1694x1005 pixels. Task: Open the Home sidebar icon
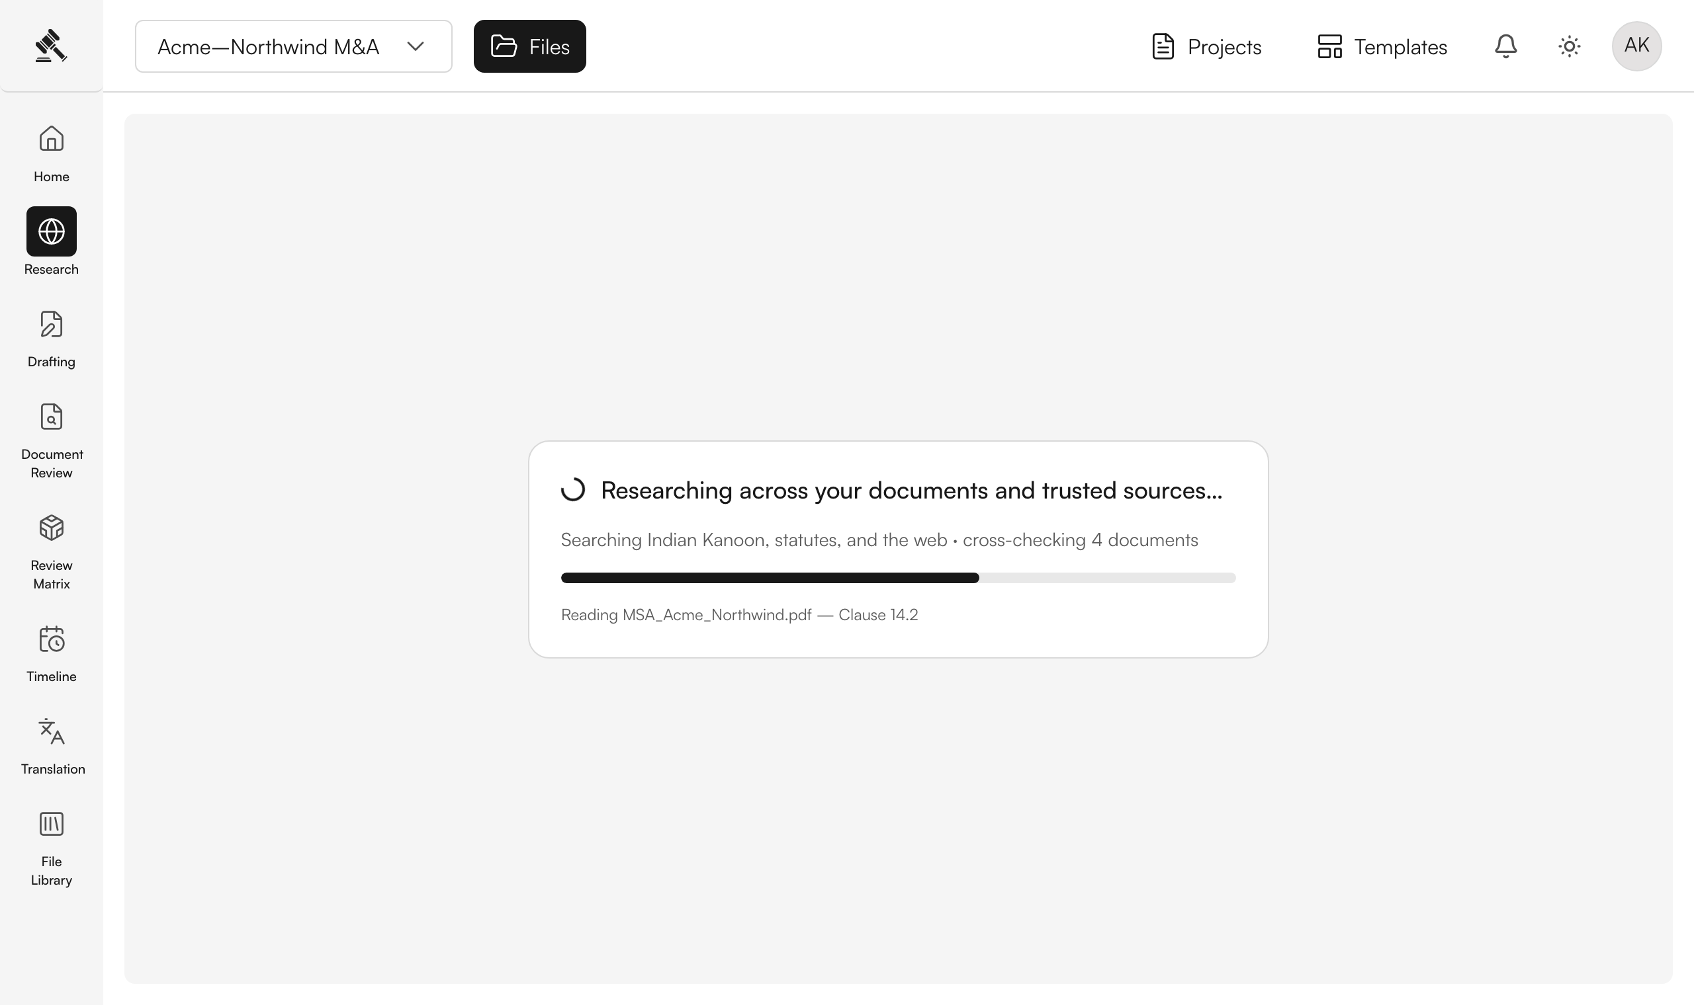tap(52, 139)
